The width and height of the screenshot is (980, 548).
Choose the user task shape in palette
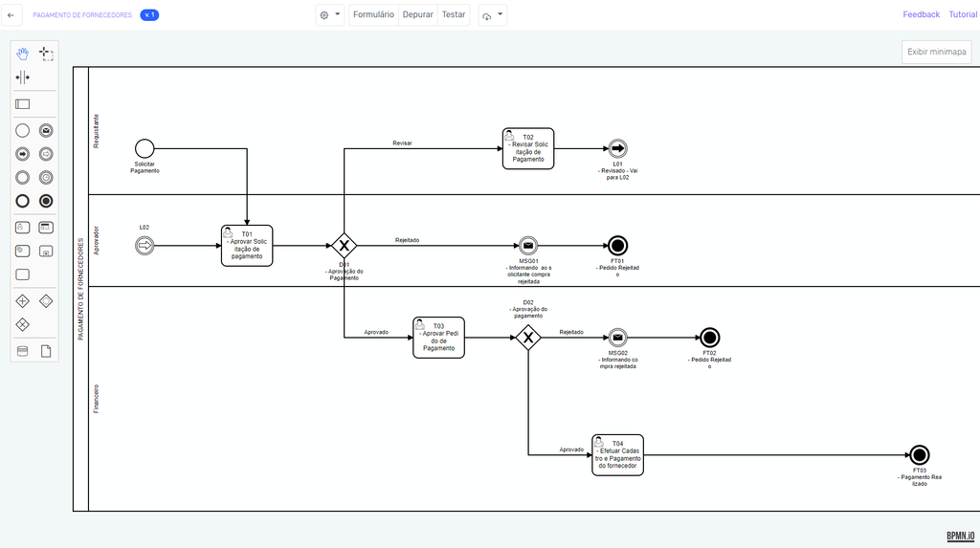(x=22, y=228)
